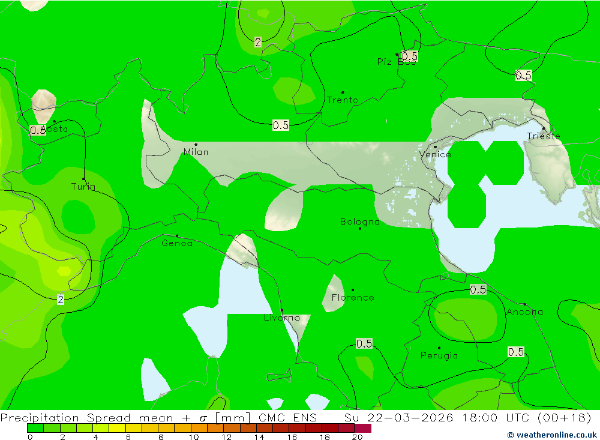The image size is (600, 440).
Task: Click the legend value 10
Action: (x=194, y=437)
